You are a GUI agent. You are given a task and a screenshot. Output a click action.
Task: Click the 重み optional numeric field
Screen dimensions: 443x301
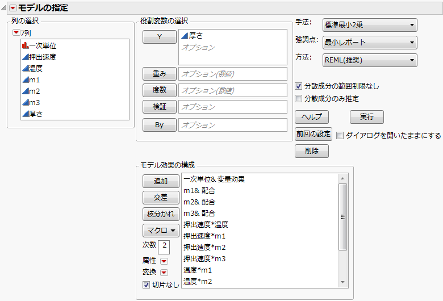coord(233,74)
